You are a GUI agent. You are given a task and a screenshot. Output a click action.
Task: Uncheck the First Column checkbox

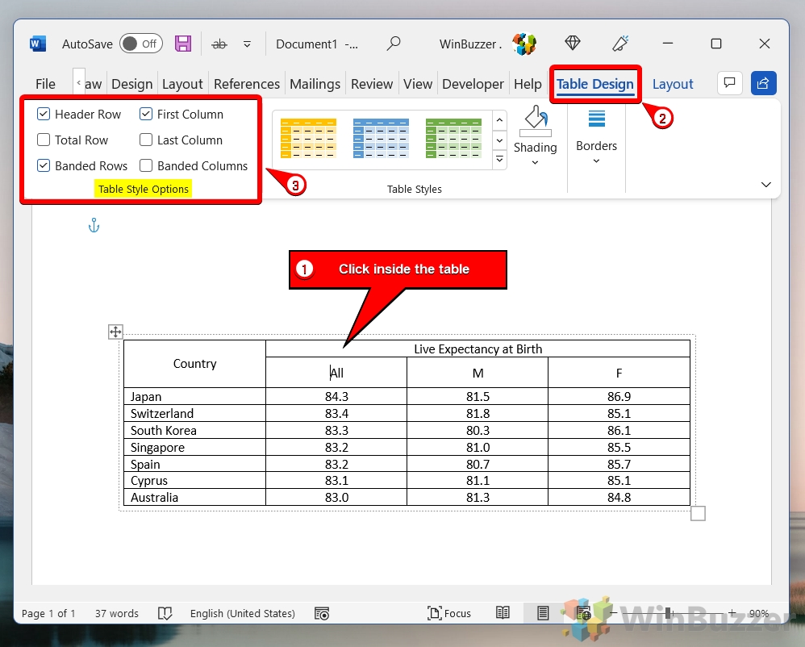146,114
